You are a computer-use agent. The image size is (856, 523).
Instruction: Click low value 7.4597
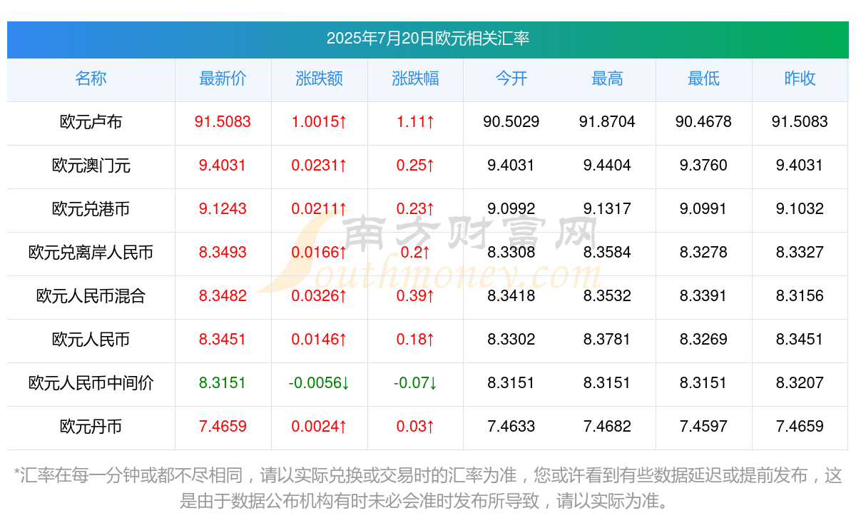coord(703,427)
